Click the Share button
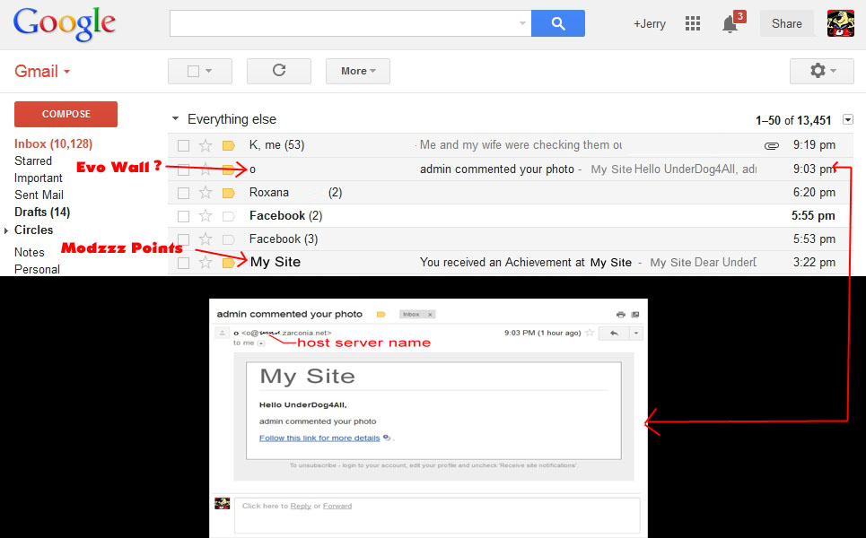This screenshot has height=538, width=866. [x=786, y=23]
